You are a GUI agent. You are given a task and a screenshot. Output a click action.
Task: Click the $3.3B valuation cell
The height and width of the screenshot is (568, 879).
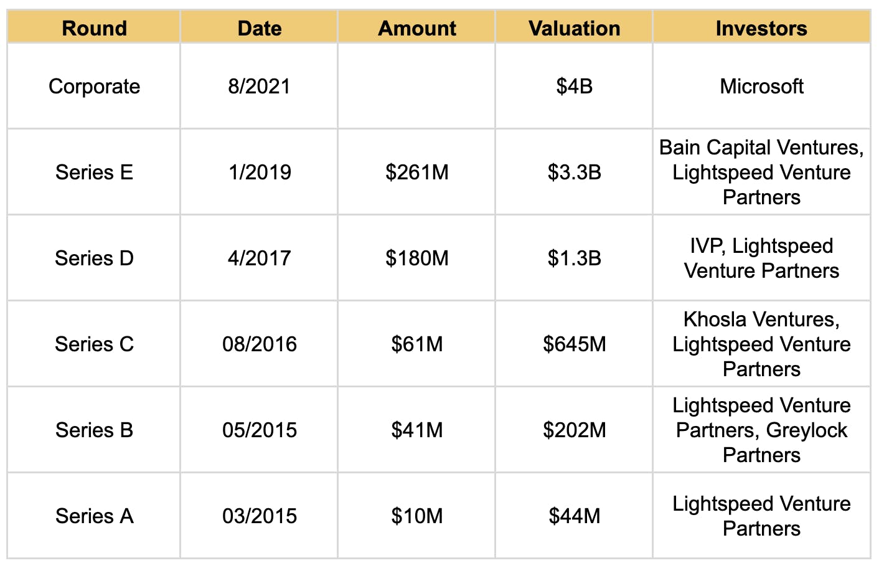(574, 172)
